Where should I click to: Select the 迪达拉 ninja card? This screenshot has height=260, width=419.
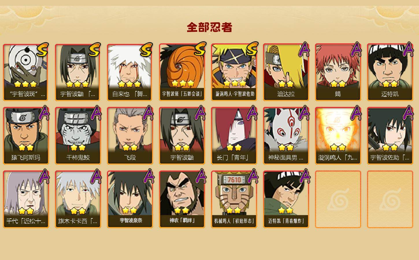tap(286, 72)
